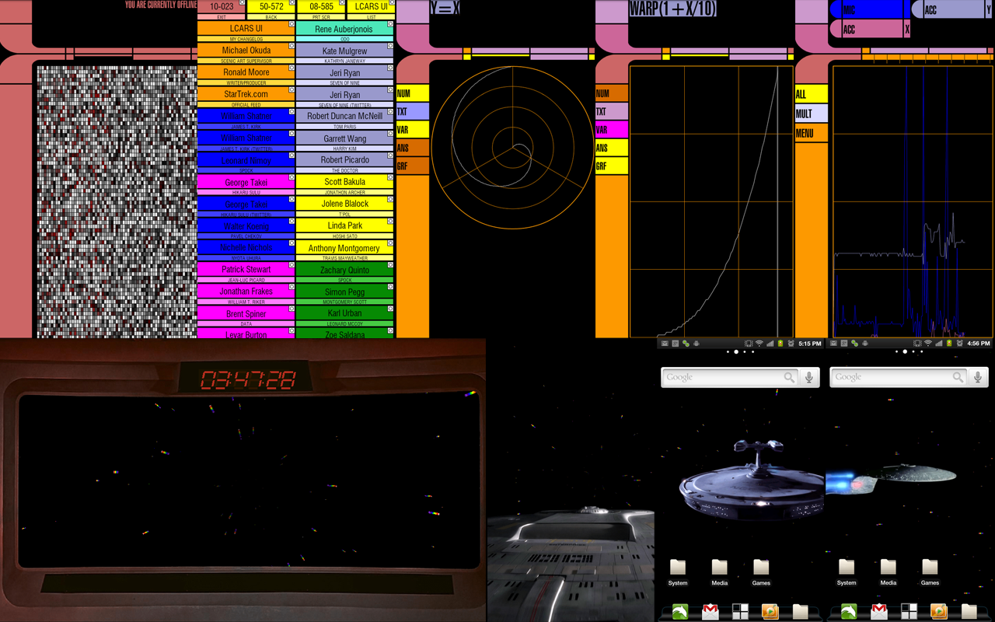This screenshot has width=995, height=622.
Task: Tap voice search microphone on the 5:15 PM phone
Action: 809,377
